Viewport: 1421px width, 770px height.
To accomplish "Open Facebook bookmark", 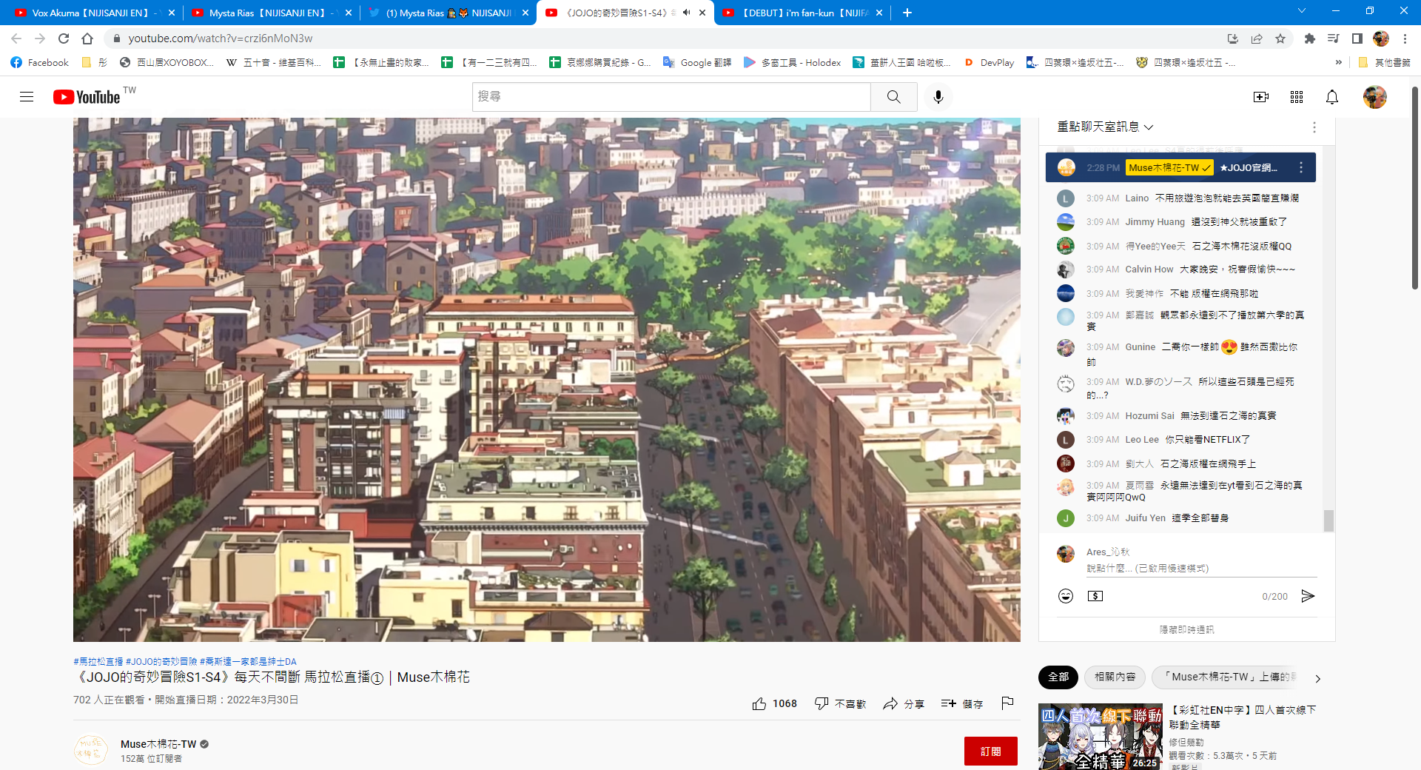I will click(x=40, y=63).
